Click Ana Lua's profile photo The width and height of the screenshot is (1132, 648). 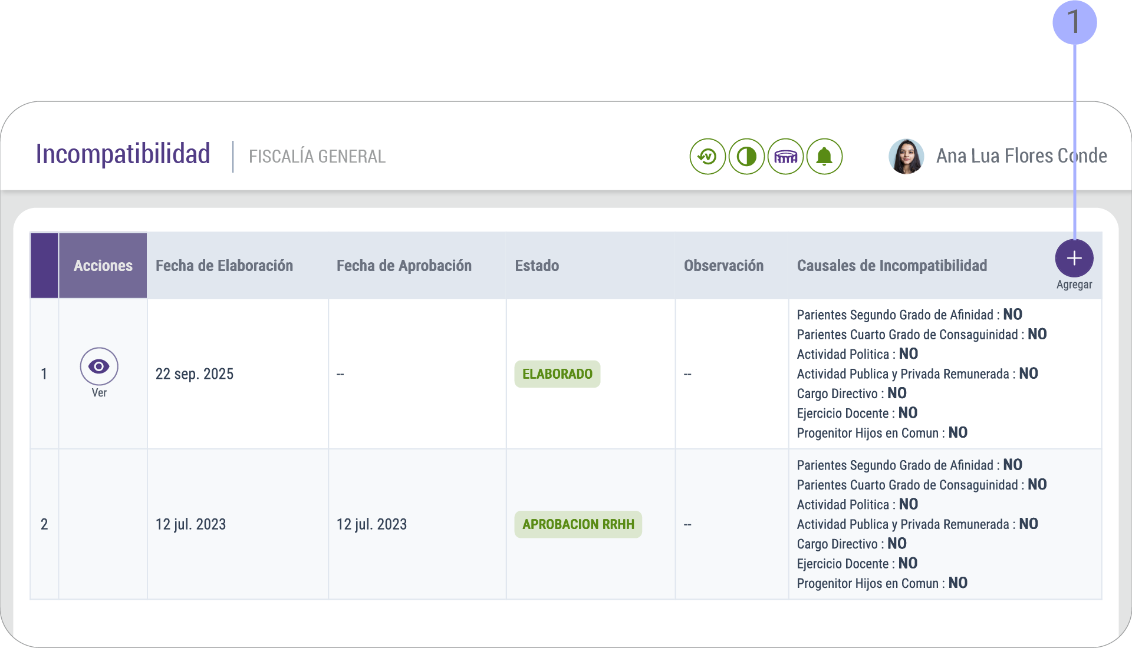[906, 157]
